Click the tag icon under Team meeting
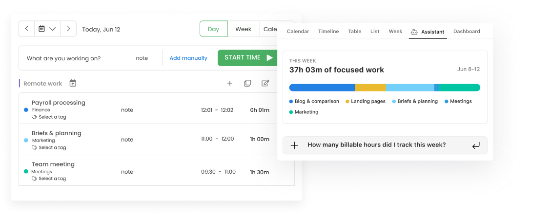This screenshot has width=551, height=216. click(34, 179)
